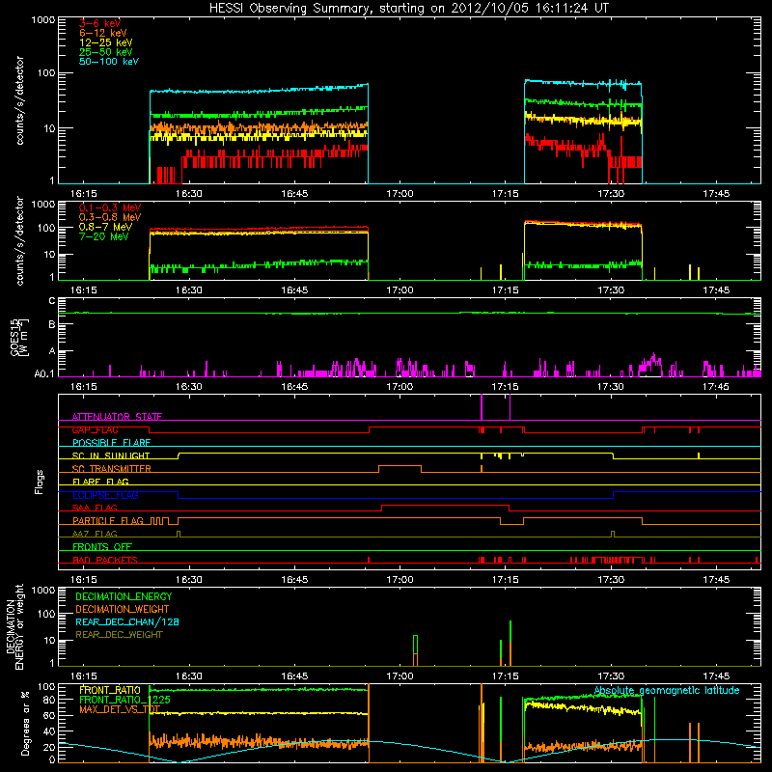
Task: Click the GAP_FLAG label
Action: pyautogui.click(x=95, y=429)
